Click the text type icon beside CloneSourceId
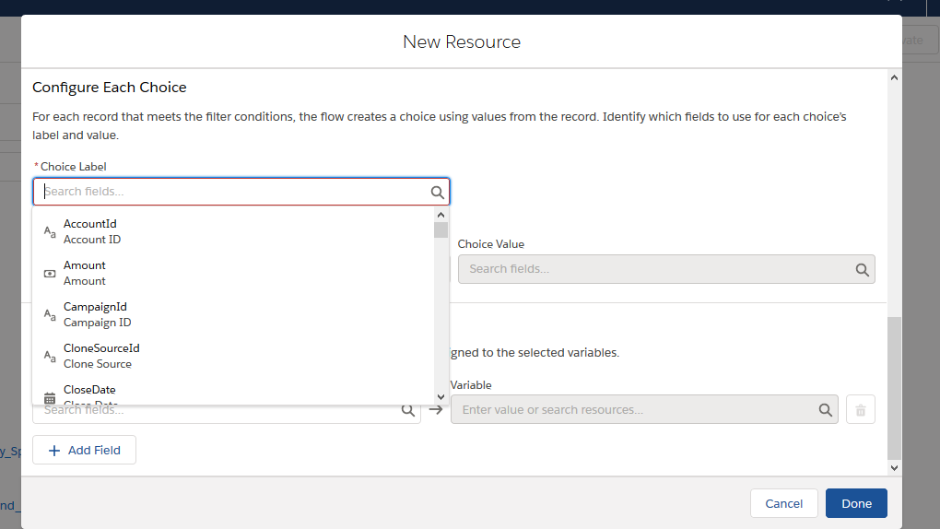940x529 pixels. coord(50,357)
